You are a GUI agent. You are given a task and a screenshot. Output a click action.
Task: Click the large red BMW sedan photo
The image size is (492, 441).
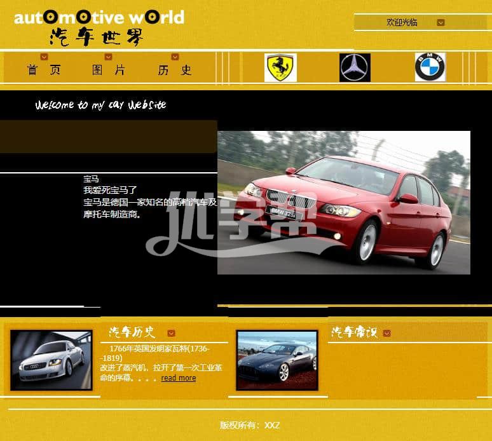click(343, 203)
